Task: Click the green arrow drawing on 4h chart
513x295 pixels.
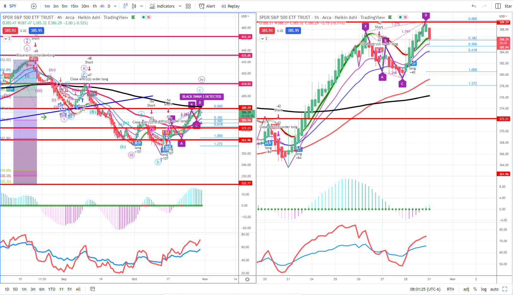Action: 44,117
